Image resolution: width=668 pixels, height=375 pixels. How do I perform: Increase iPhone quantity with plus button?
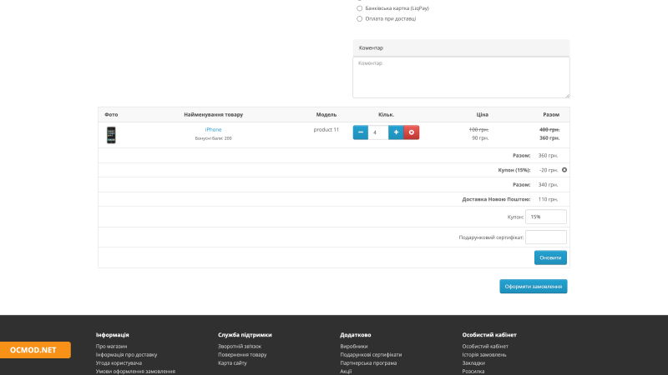pyautogui.click(x=396, y=132)
